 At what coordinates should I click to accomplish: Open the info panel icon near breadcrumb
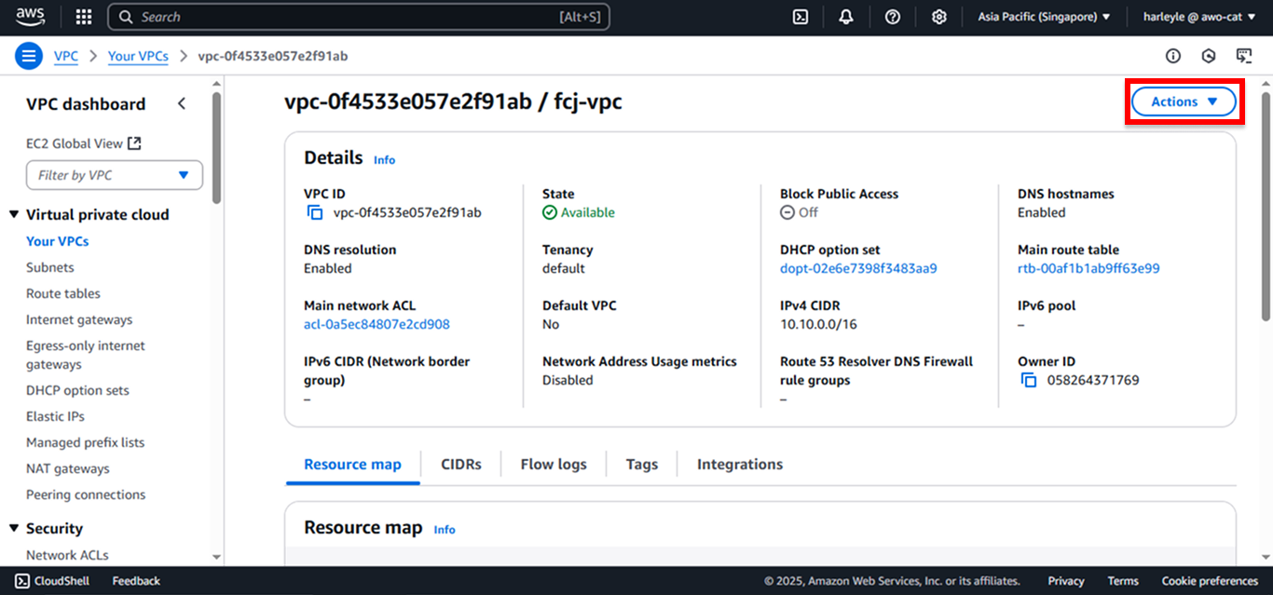coord(1173,56)
